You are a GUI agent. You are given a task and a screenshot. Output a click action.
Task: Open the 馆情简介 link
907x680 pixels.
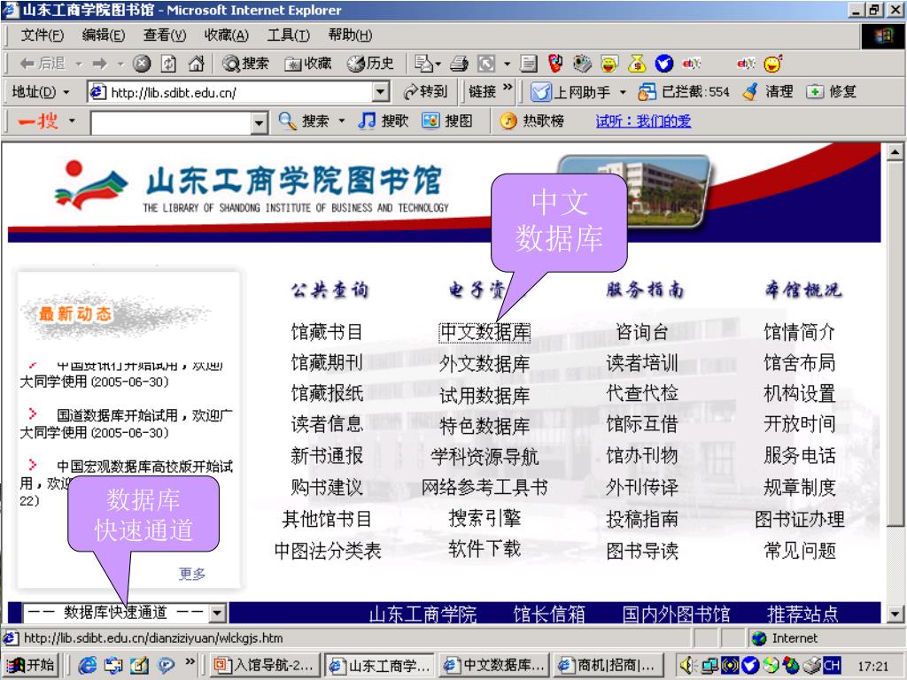pos(800,332)
